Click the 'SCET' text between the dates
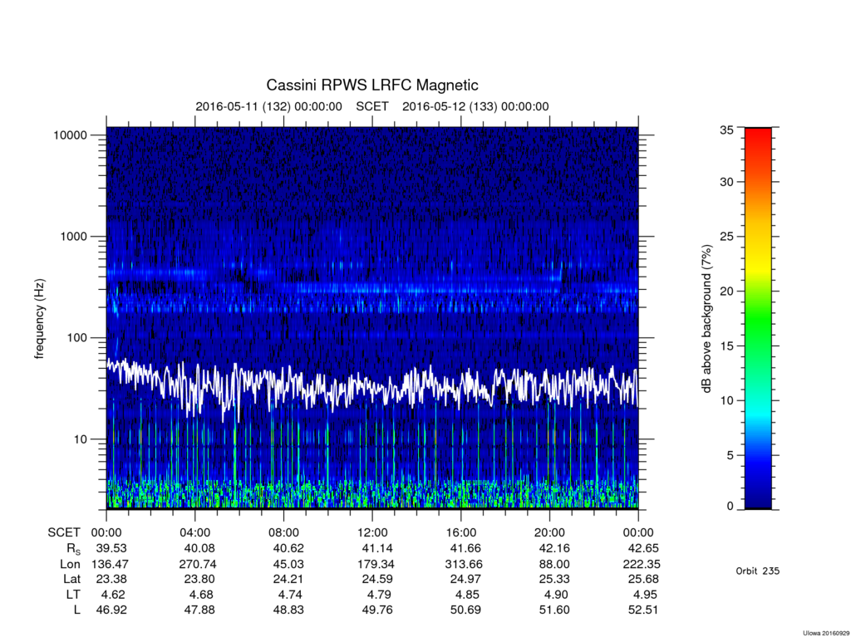 click(x=372, y=106)
